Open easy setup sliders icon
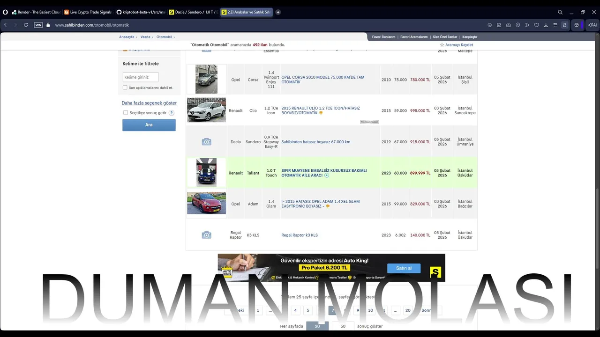This screenshot has height=337, width=600. pyautogui.click(x=555, y=25)
